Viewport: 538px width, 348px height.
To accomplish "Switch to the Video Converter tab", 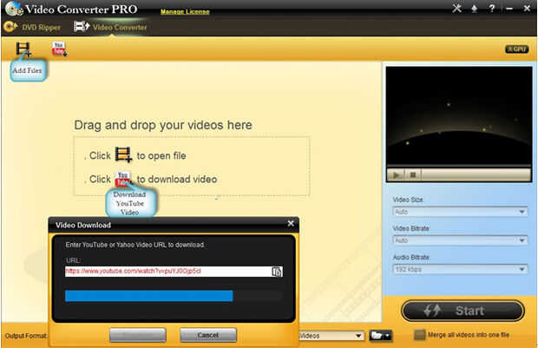I will click(x=110, y=27).
